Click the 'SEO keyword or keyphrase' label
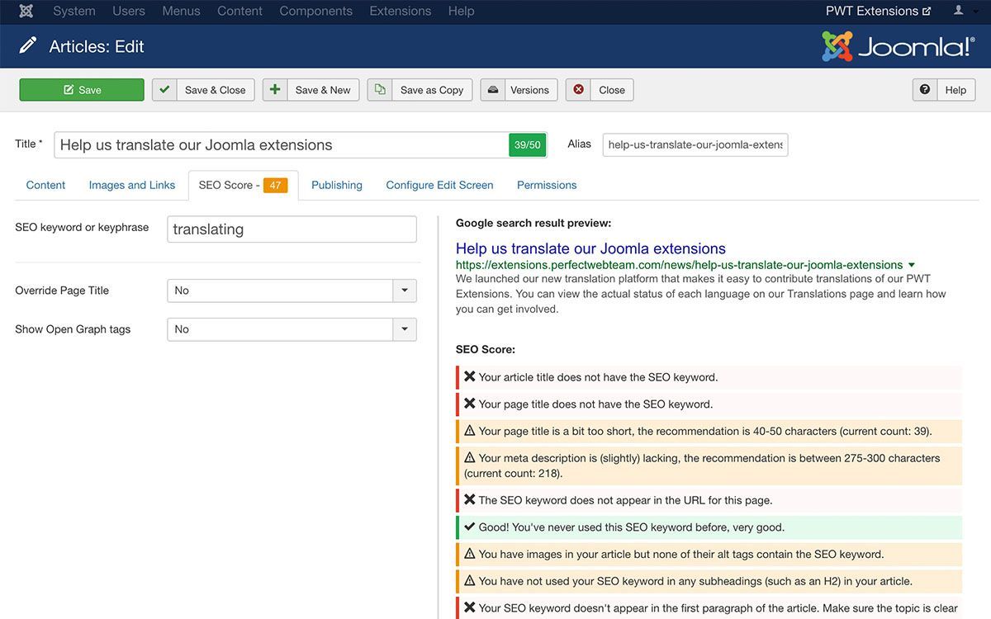This screenshot has width=991, height=619. tap(82, 227)
